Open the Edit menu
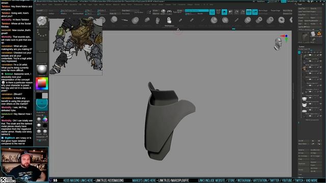Image resolution: width=326 pixels, height=183 pixels. tap(80, 5)
